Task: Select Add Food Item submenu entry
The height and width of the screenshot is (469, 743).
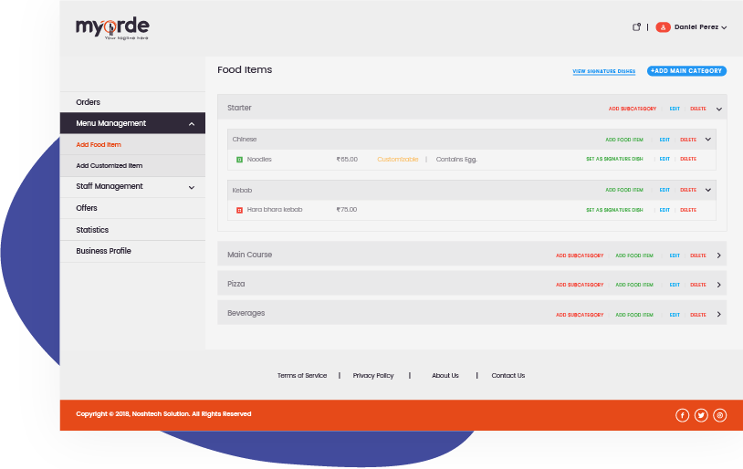Action: coord(132,144)
